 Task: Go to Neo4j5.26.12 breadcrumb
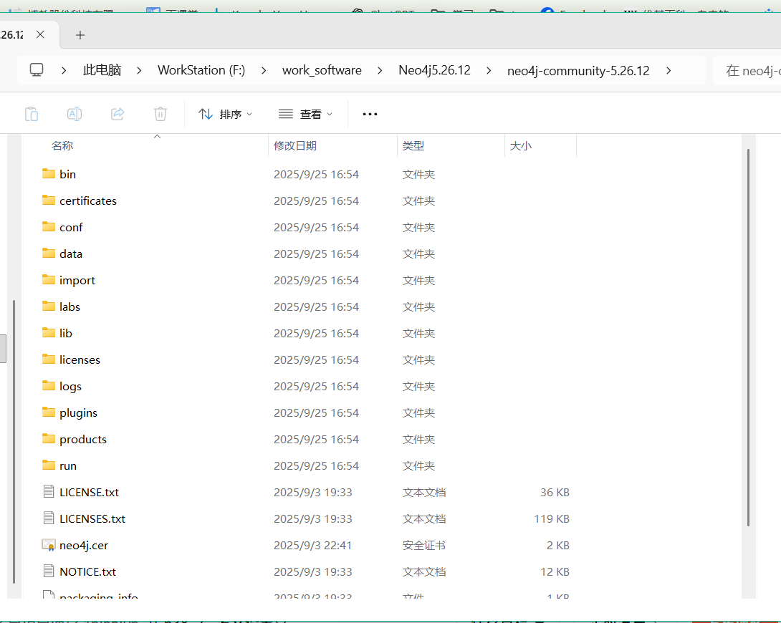pyautogui.click(x=434, y=70)
